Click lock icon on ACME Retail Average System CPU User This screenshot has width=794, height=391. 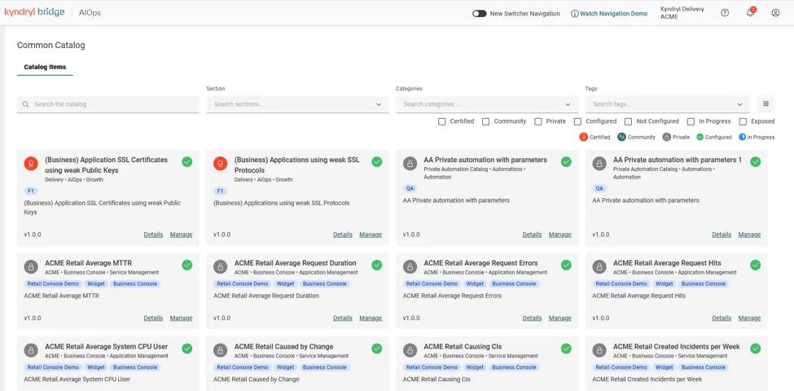pyautogui.click(x=31, y=350)
